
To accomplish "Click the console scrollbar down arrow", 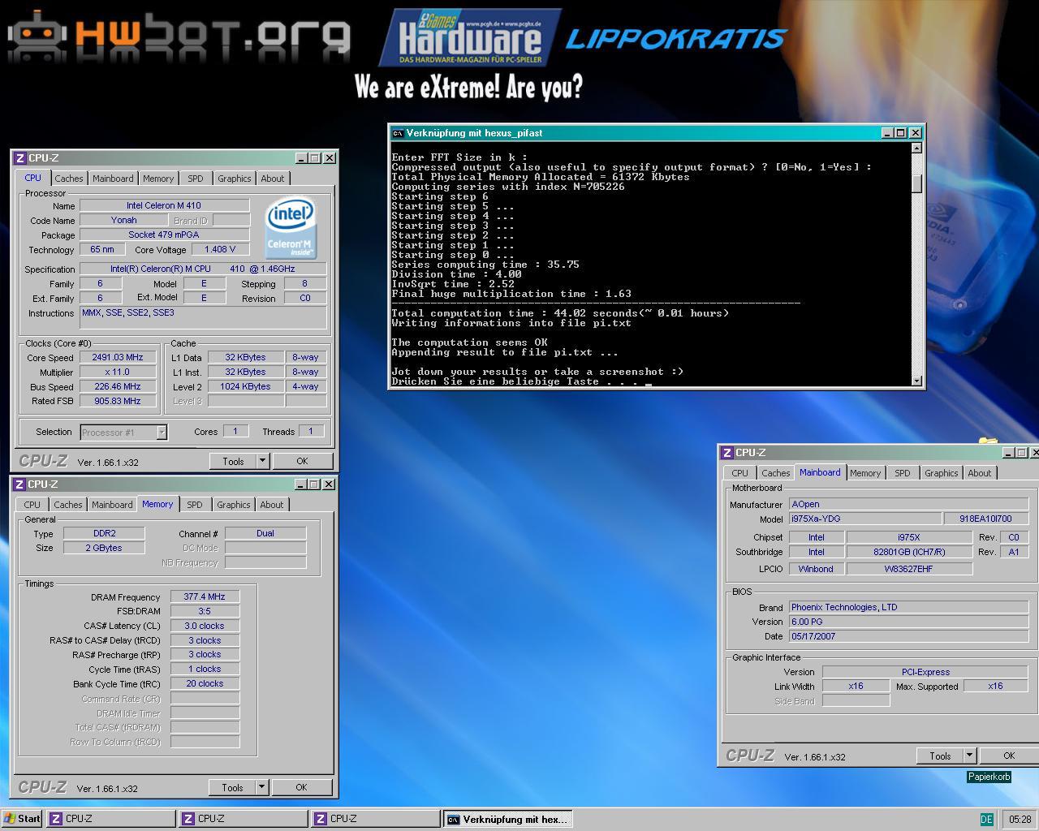I will 916,381.
